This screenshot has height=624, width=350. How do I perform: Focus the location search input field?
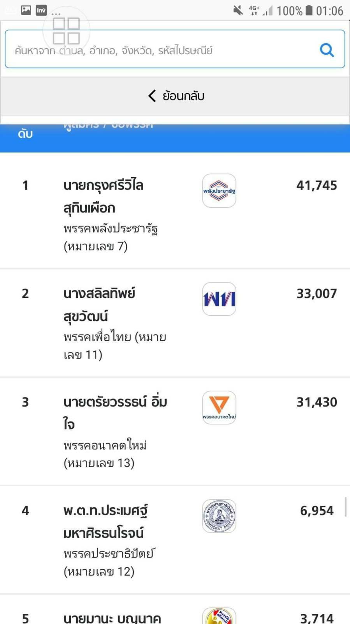pos(175,49)
